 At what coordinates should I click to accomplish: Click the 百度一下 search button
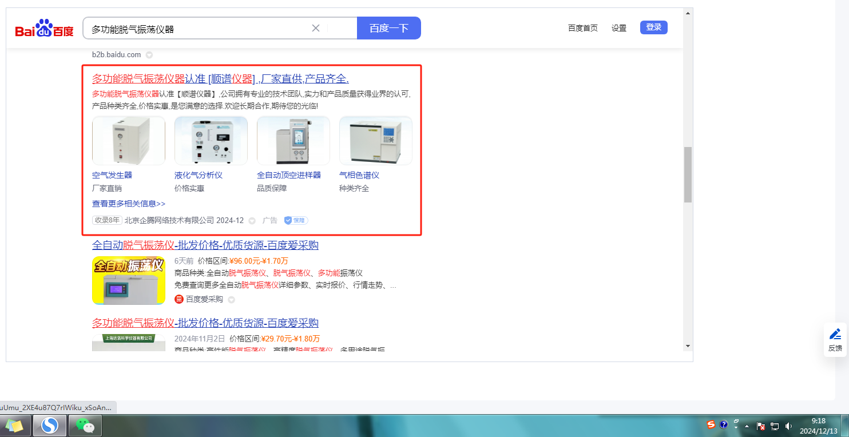pos(389,28)
